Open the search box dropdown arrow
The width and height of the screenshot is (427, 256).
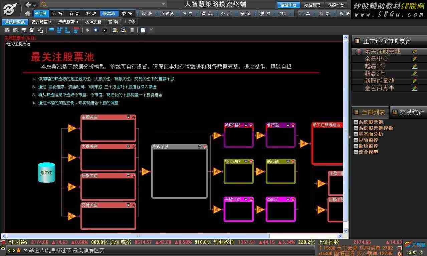pos(163,4)
